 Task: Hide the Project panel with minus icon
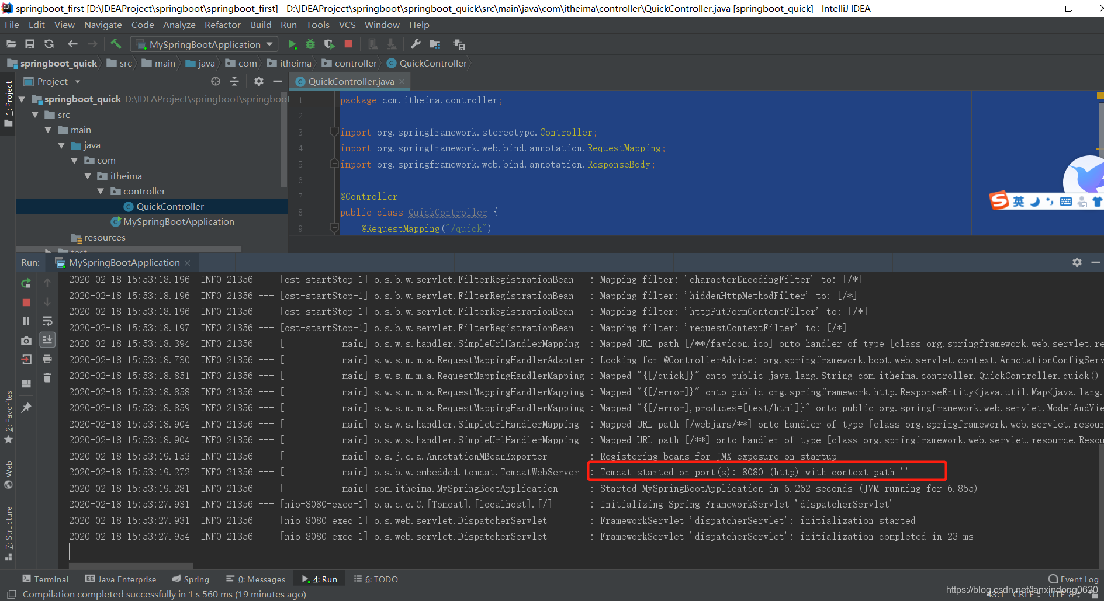pyautogui.click(x=278, y=82)
